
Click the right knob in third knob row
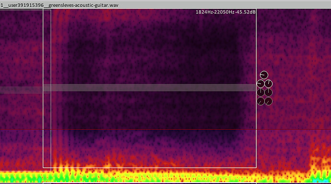[x=269, y=92]
